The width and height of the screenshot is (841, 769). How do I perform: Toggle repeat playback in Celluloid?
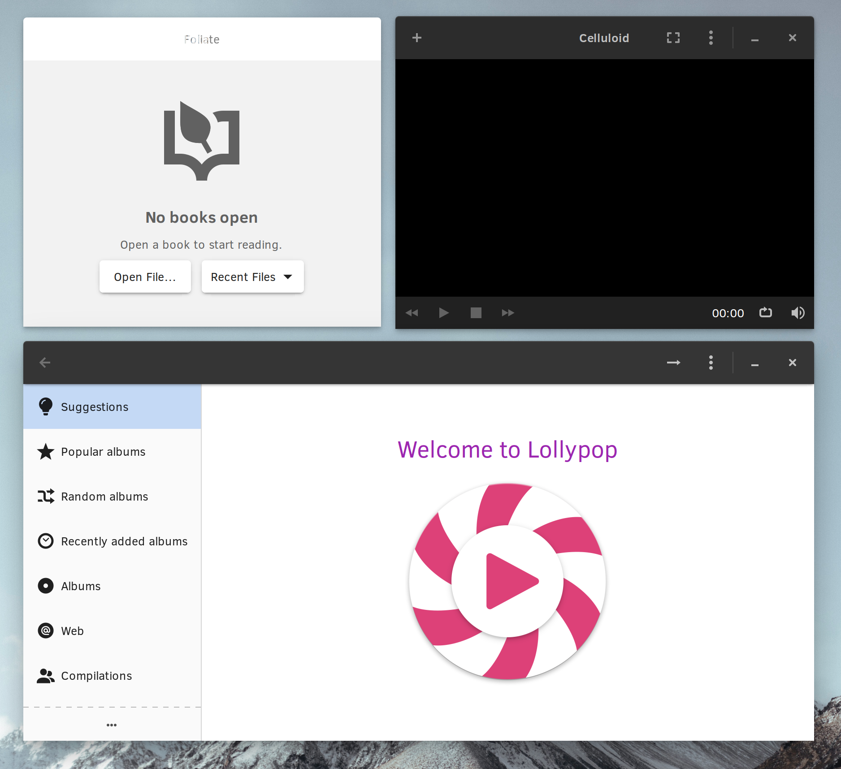coord(766,313)
